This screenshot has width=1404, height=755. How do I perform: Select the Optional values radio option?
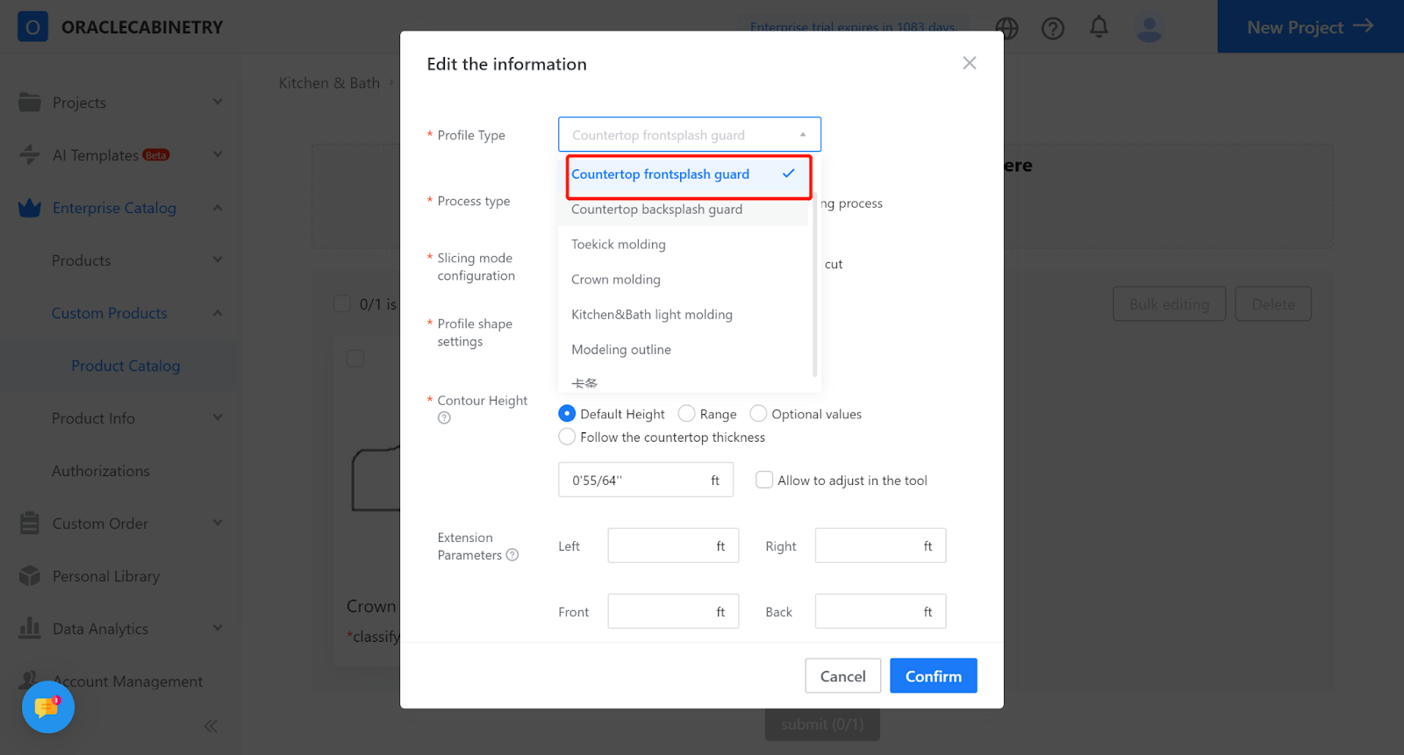[x=759, y=414]
